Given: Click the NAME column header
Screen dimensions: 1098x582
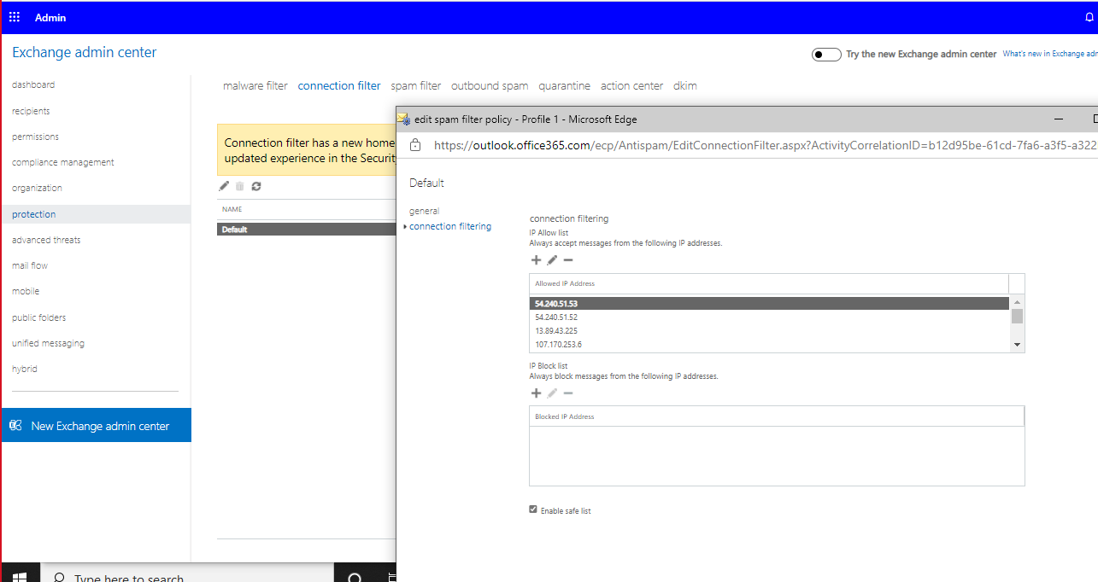Looking at the screenshot, I should point(232,209).
